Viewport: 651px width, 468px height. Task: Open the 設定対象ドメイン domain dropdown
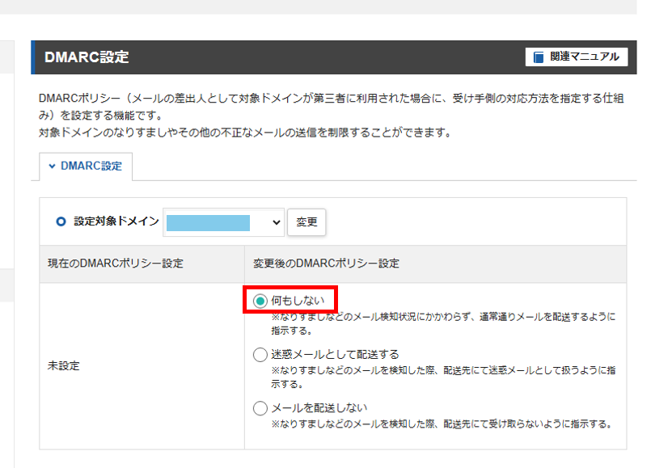pyautogui.click(x=223, y=222)
